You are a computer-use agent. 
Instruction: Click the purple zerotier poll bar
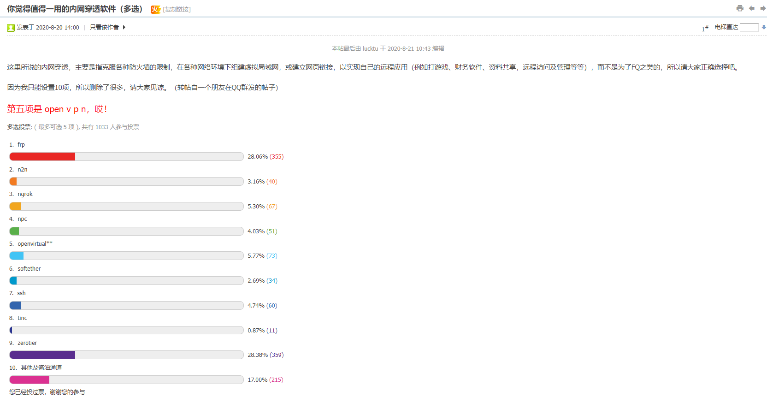click(42, 355)
